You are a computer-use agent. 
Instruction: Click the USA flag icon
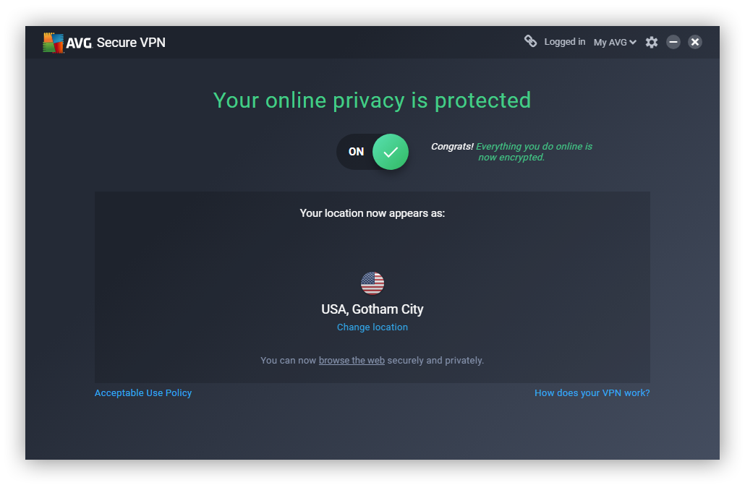[372, 283]
